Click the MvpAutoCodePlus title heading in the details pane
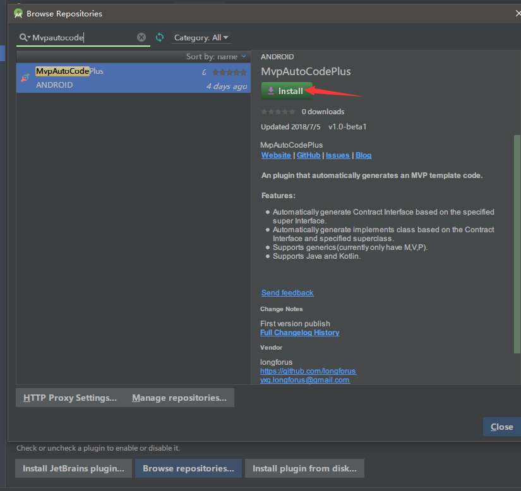Viewport: 521px width, 491px height. click(x=306, y=71)
